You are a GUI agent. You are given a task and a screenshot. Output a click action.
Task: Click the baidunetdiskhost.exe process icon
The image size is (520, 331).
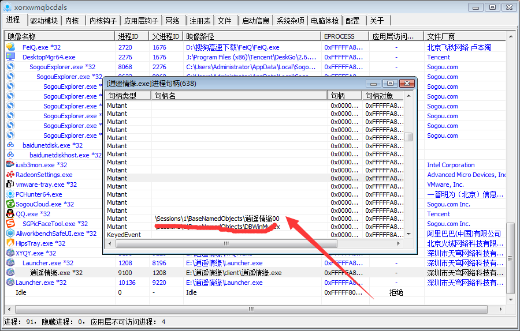coord(10,155)
